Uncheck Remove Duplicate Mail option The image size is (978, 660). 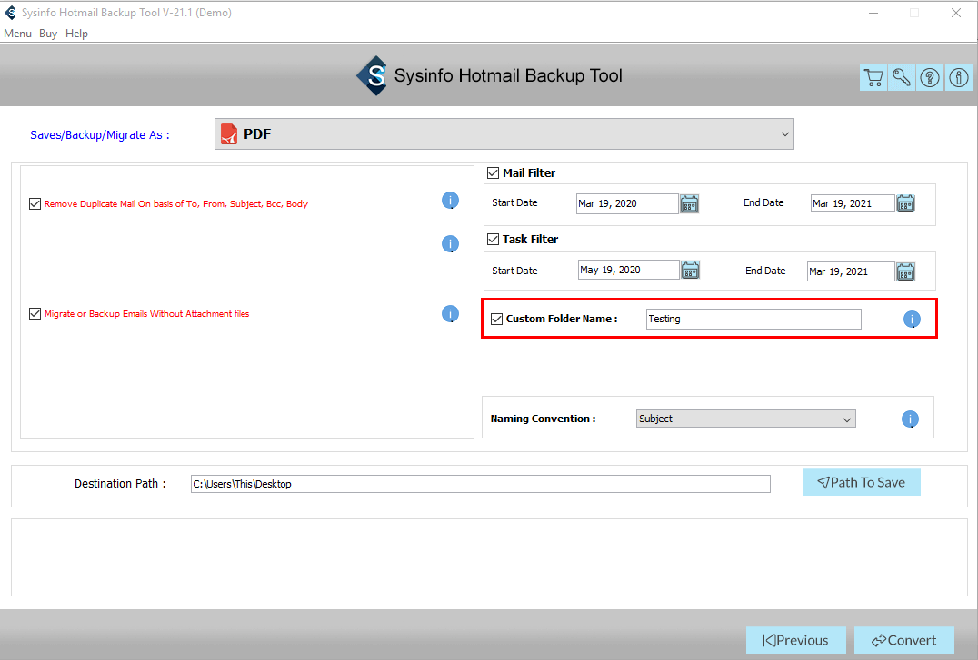(35, 203)
